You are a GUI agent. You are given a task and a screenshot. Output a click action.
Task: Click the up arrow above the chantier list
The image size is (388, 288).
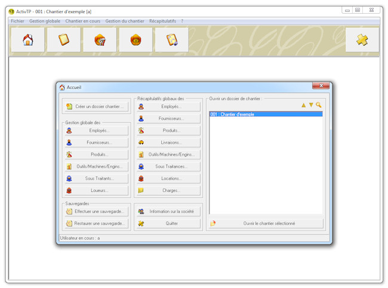(x=303, y=105)
